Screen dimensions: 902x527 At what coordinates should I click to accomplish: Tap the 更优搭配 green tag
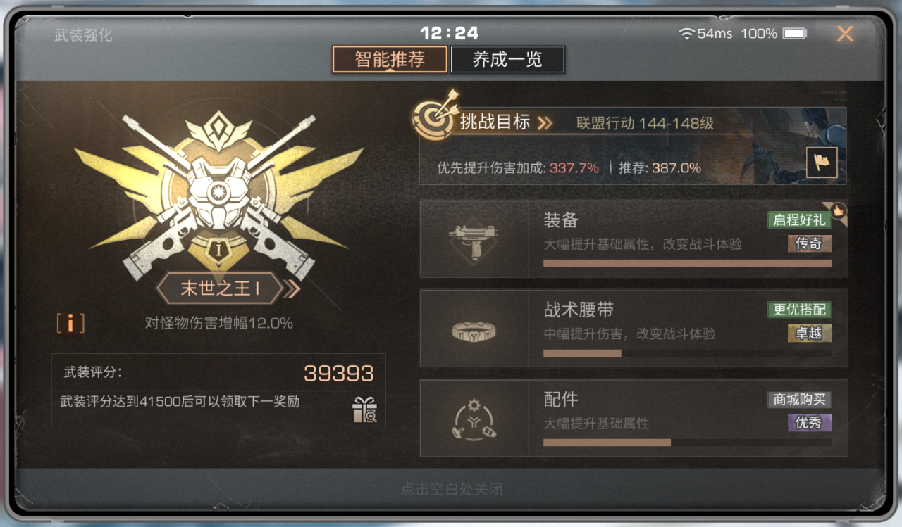799,310
